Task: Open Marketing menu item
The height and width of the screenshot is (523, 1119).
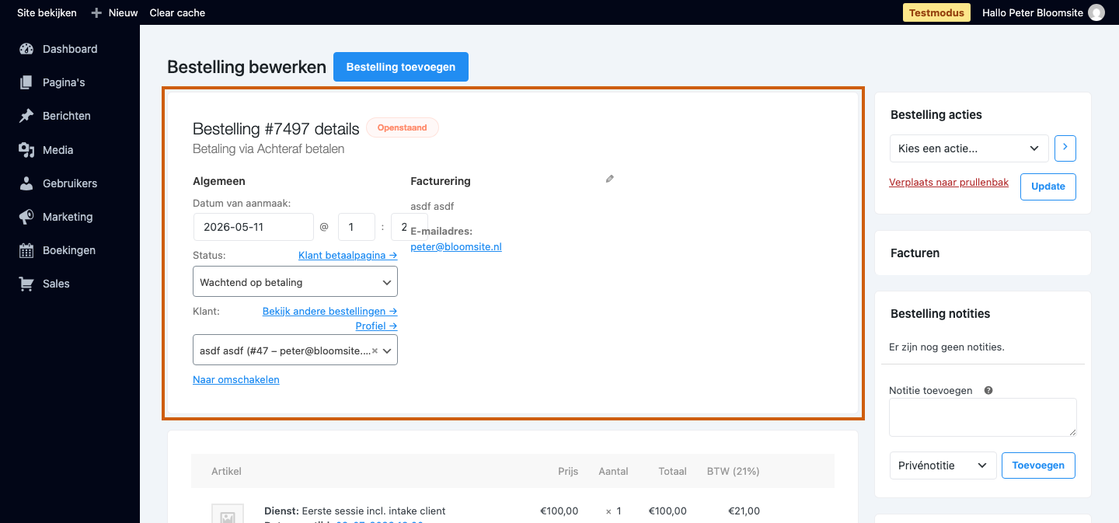Action: (x=68, y=217)
